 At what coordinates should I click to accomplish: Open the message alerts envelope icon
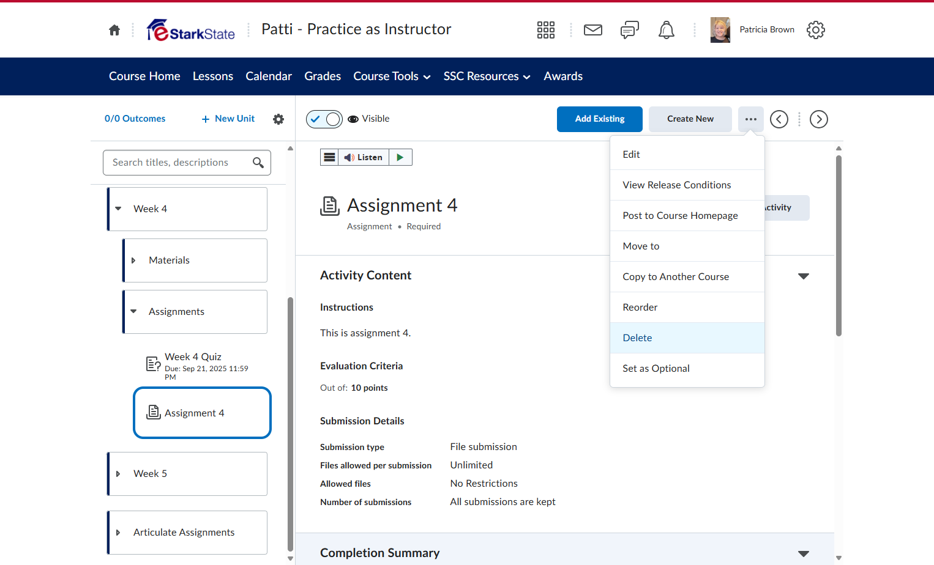[593, 30]
